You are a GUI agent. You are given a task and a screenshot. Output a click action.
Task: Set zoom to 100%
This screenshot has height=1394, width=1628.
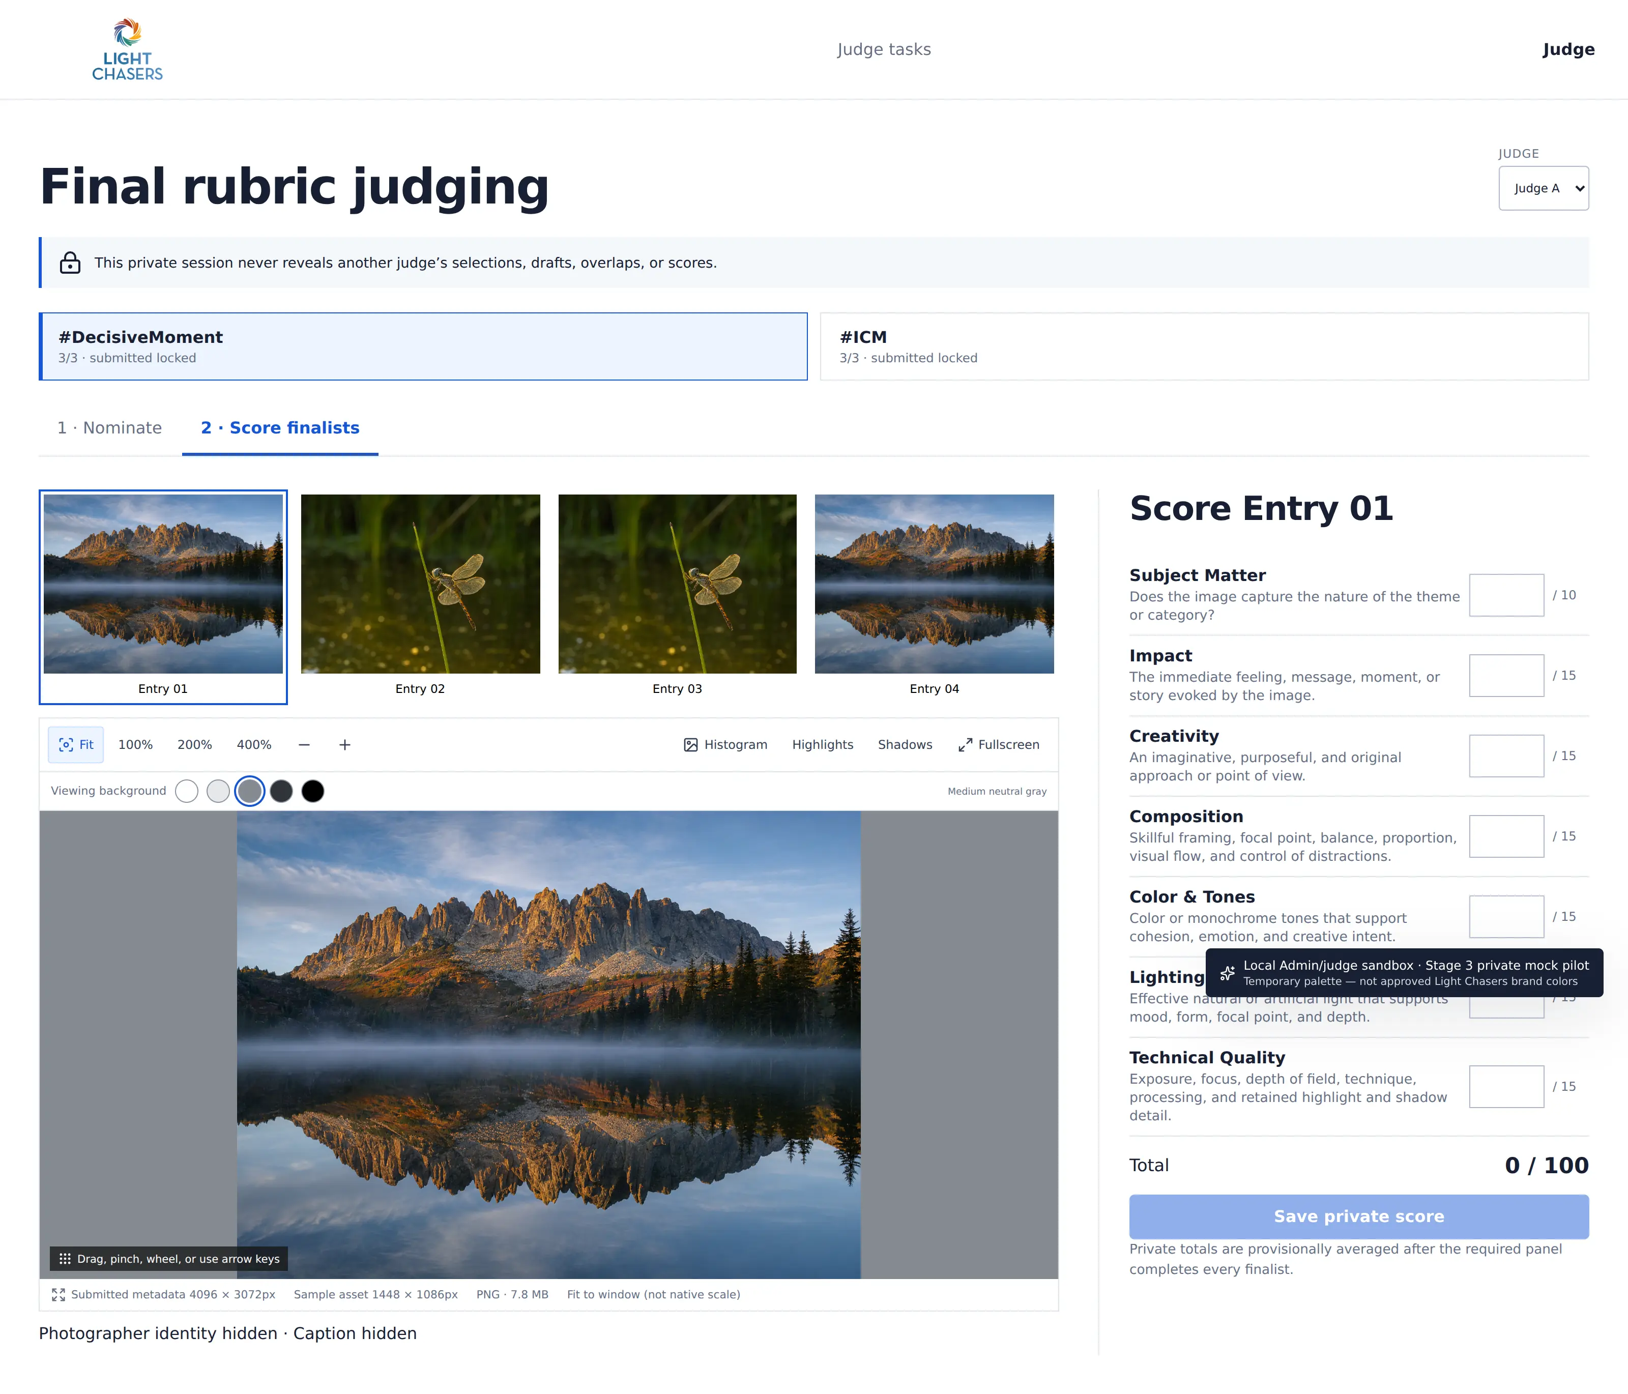pyautogui.click(x=135, y=745)
